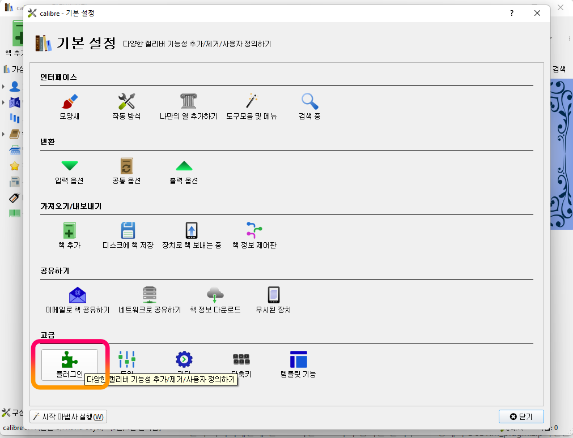
Task: Open 나만의 열 추가하기 column settings
Action: pos(188,106)
